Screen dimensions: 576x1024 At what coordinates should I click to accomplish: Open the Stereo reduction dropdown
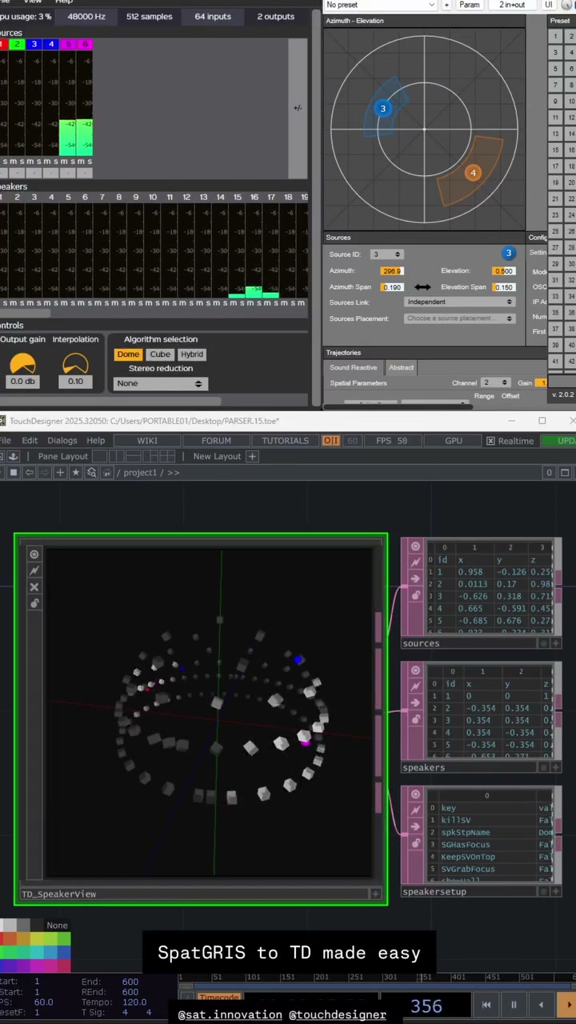pos(160,384)
